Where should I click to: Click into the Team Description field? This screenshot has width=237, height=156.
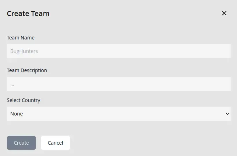click(x=119, y=84)
